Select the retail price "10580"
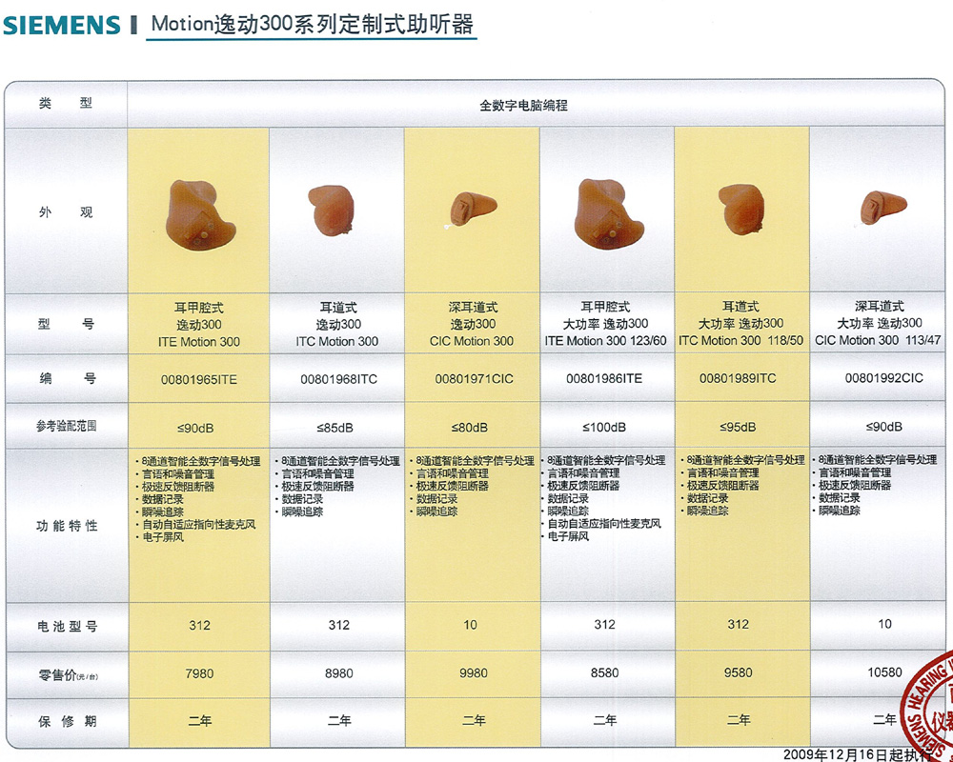 pos(884,672)
